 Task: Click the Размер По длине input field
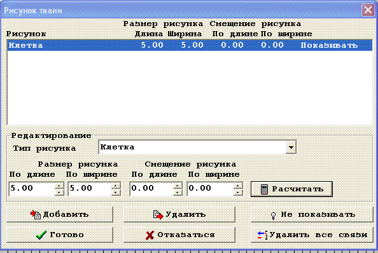32,189
